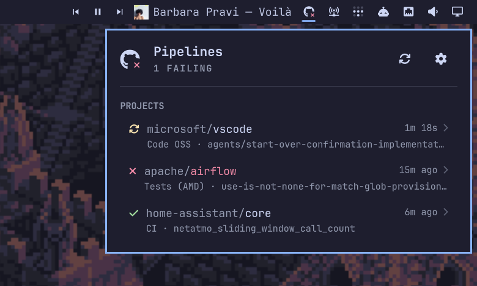Select the netatmo_sliding_window_call_count branch text

[264, 229]
